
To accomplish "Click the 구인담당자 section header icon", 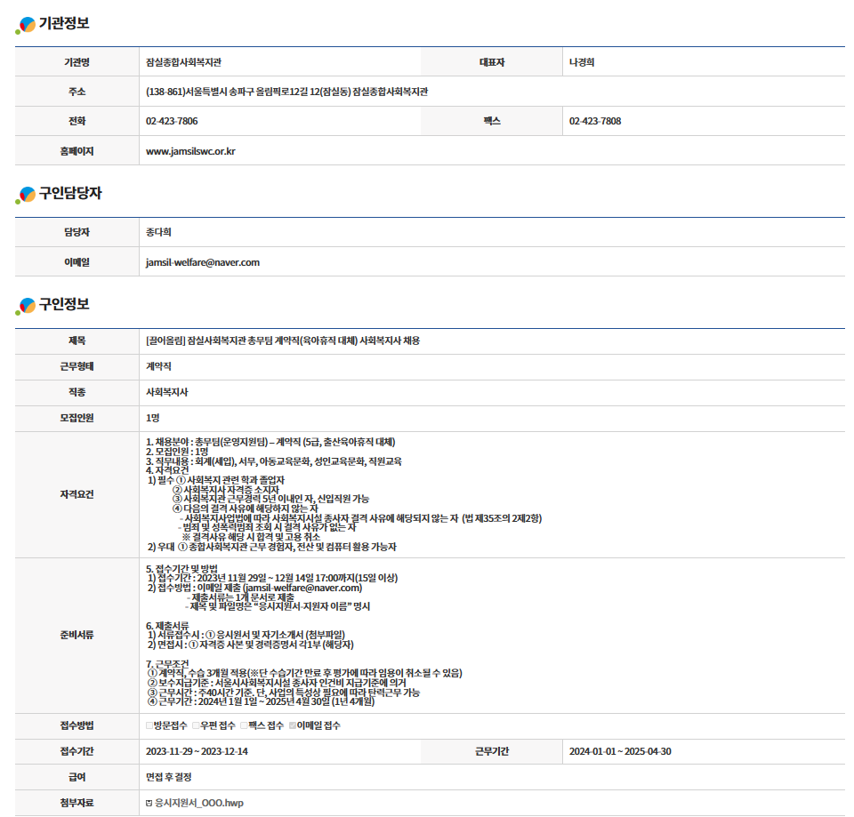I will pos(27,194).
